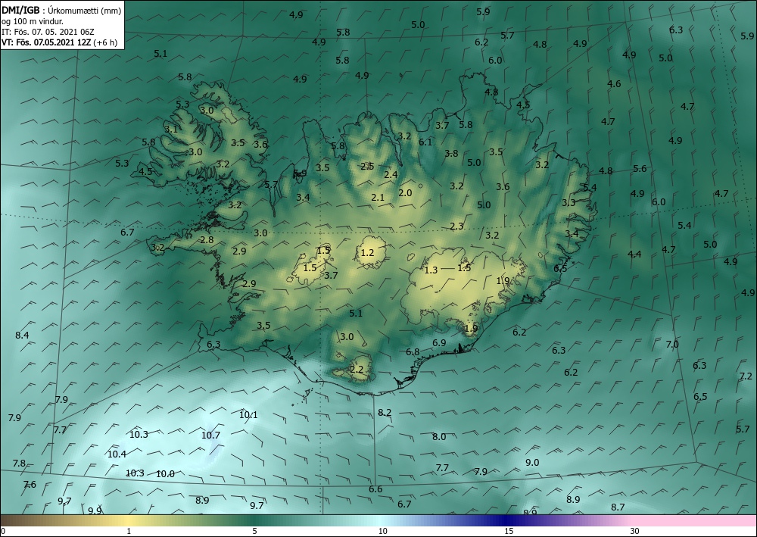The width and height of the screenshot is (757, 537).
Task: Click the 7.6 value at the map's west edge
Action: point(30,484)
